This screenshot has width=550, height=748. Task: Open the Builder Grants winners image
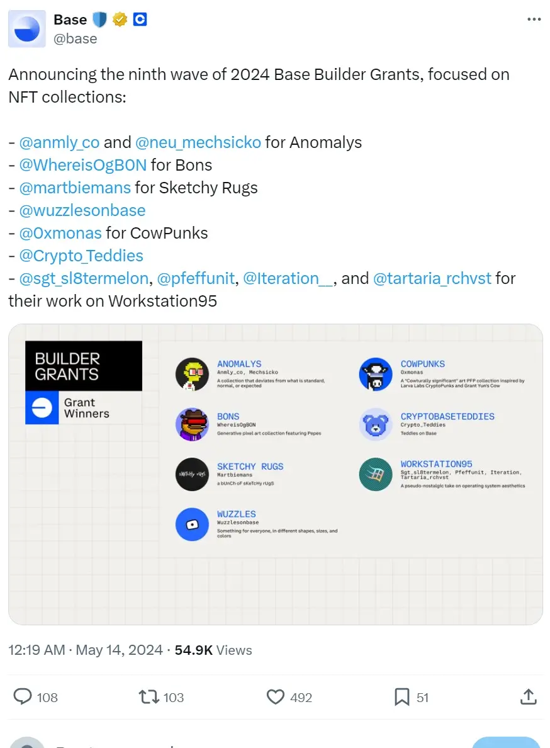(x=275, y=474)
